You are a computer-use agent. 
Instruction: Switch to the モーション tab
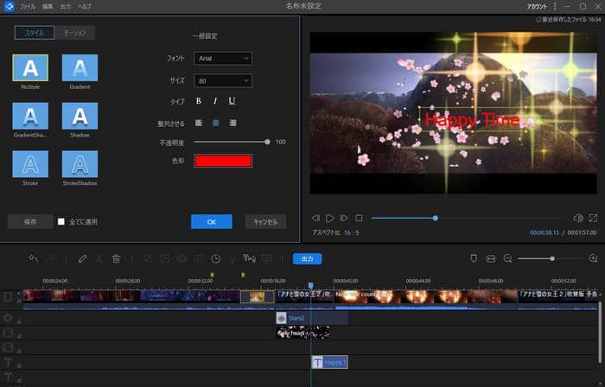pos(75,33)
